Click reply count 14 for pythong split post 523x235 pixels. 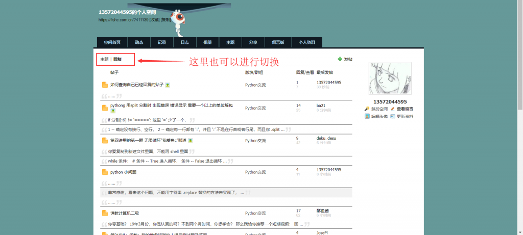[298, 106]
